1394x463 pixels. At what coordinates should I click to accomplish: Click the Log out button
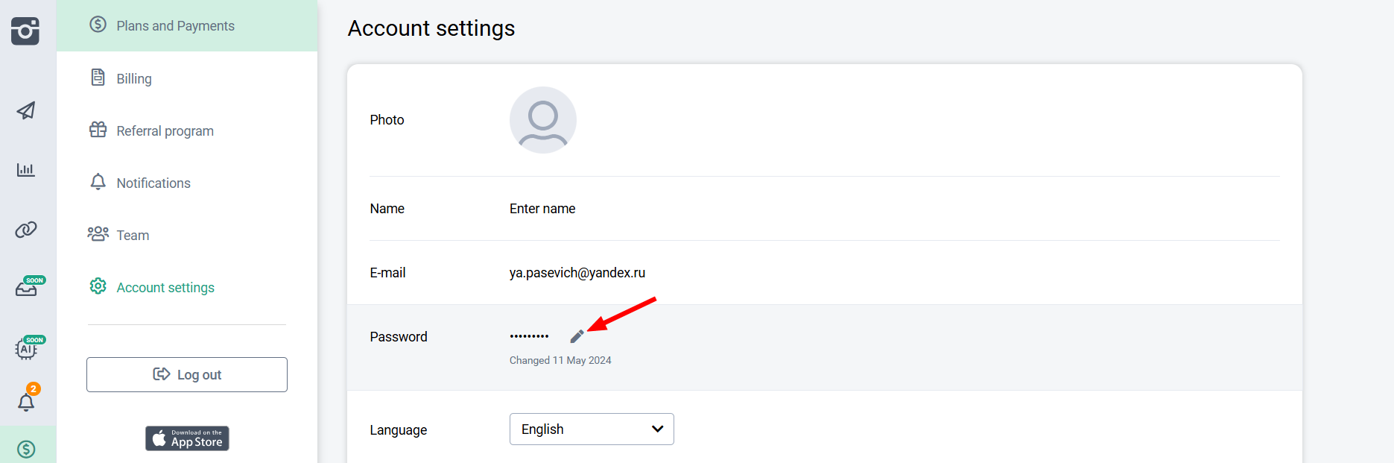point(187,374)
